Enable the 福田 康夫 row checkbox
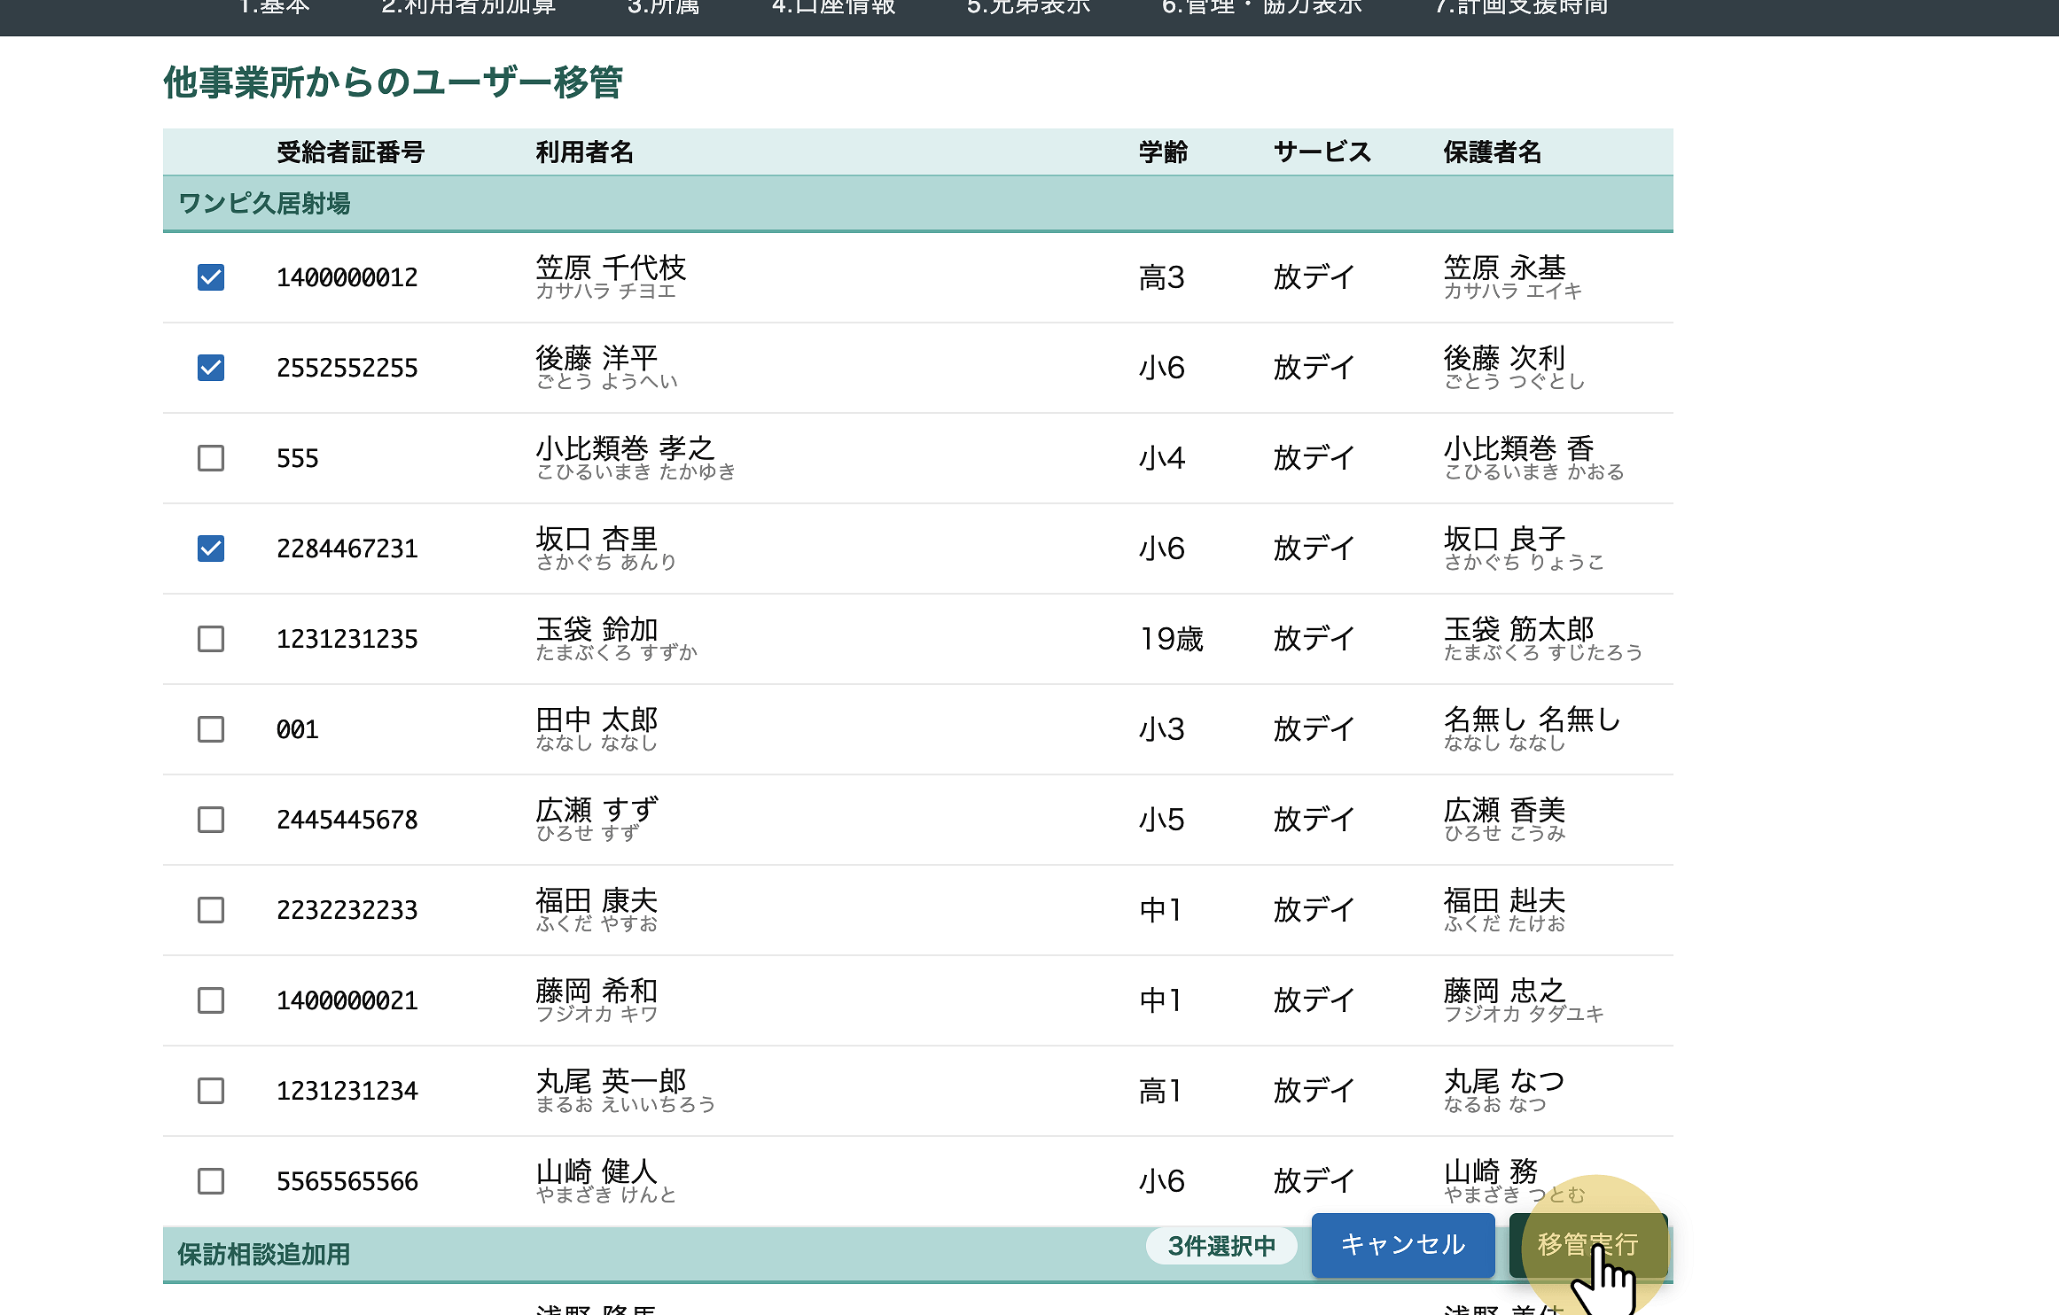Image resolution: width=2059 pixels, height=1315 pixels. click(211, 910)
